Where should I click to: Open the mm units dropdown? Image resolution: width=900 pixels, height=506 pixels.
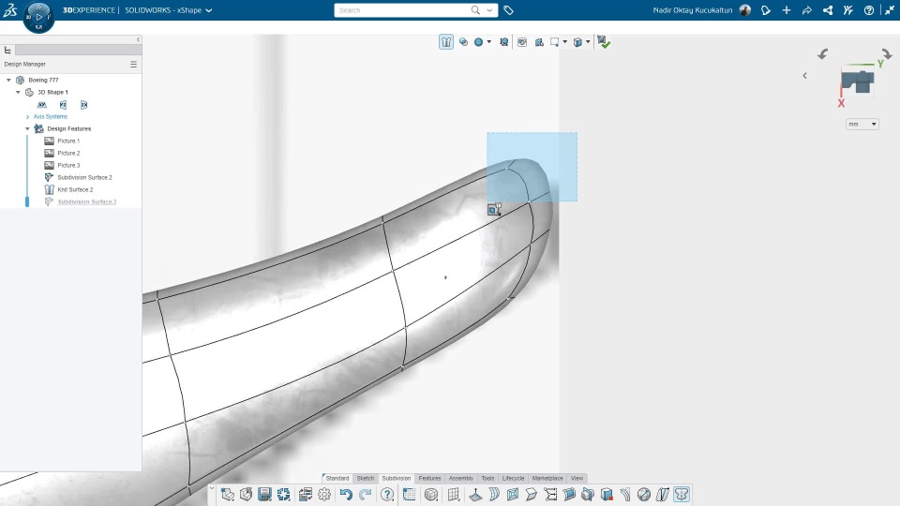862,124
